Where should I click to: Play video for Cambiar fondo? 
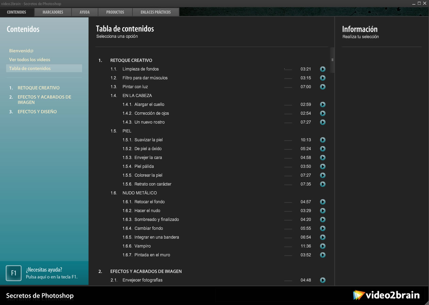323,228
